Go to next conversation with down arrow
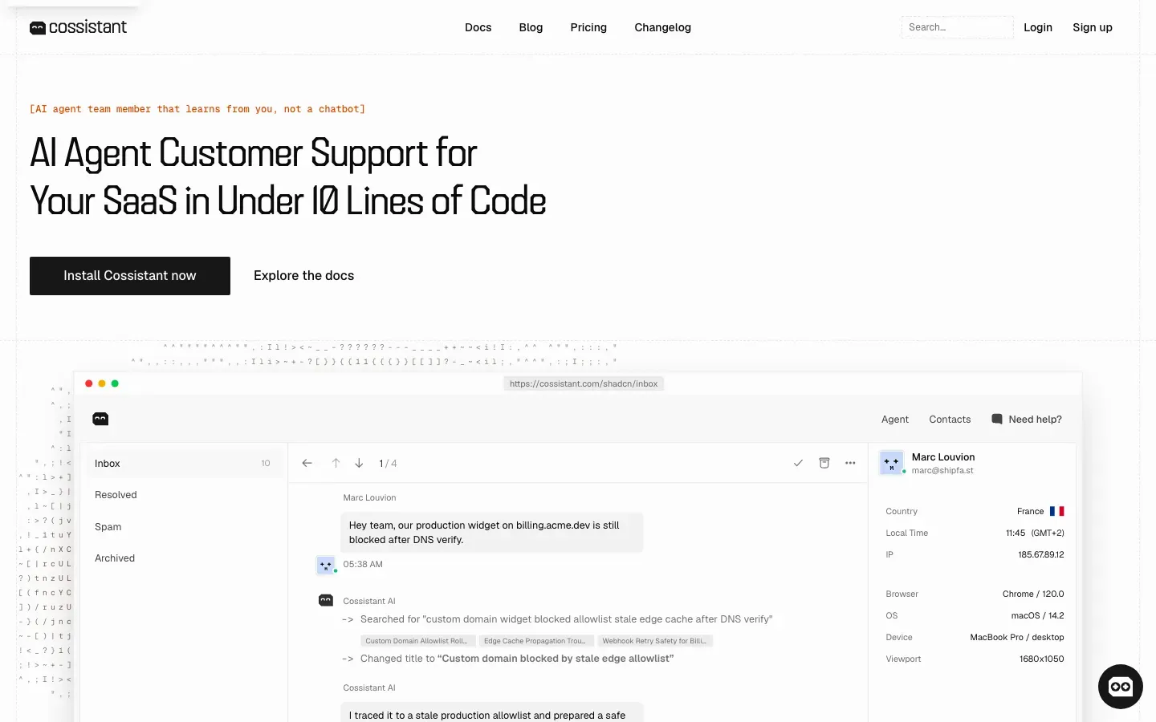Viewport: 1156px width, 722px height. tap(359, 463)
